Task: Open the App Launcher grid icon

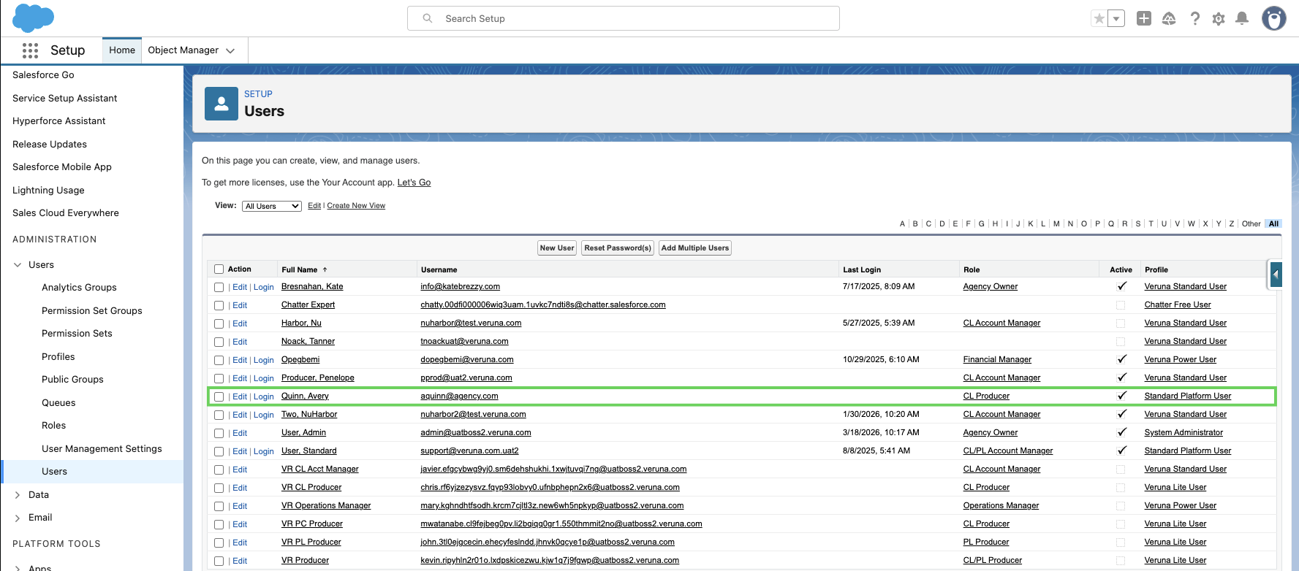Action: coord(30,50)
